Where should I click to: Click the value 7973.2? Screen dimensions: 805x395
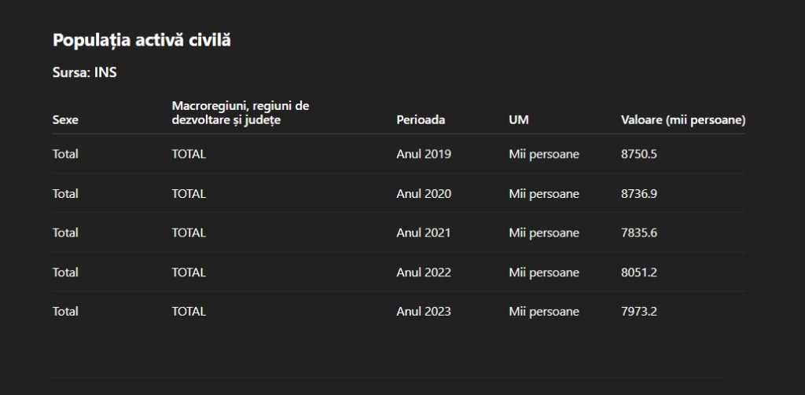pyautogui.click(x=638, y=312)
